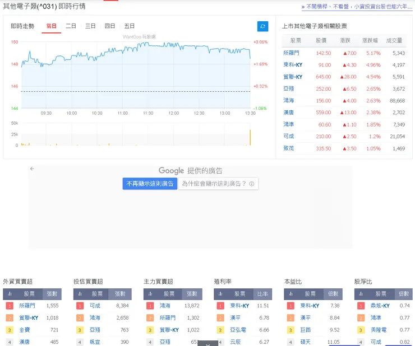Open 鴻準 in related stocks list

click(x=288, y=124)
